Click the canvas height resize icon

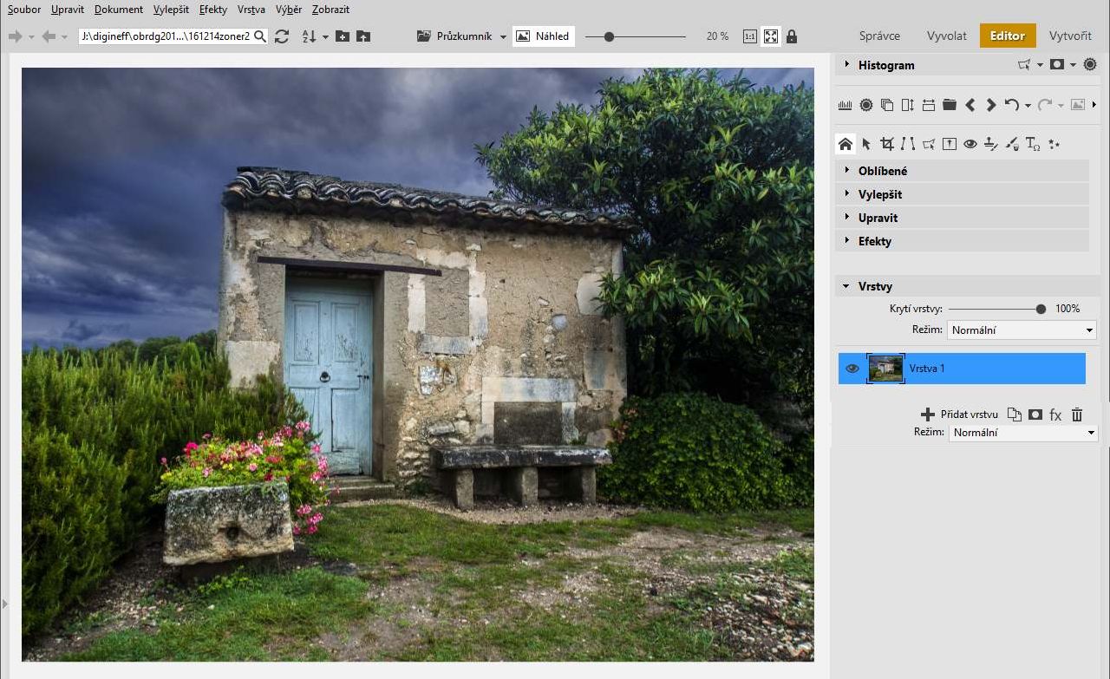click(907, 105)
